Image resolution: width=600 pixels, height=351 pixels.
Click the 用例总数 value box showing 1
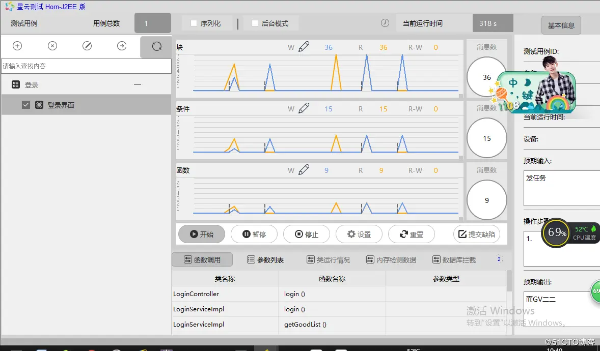[x=153, y=23]
